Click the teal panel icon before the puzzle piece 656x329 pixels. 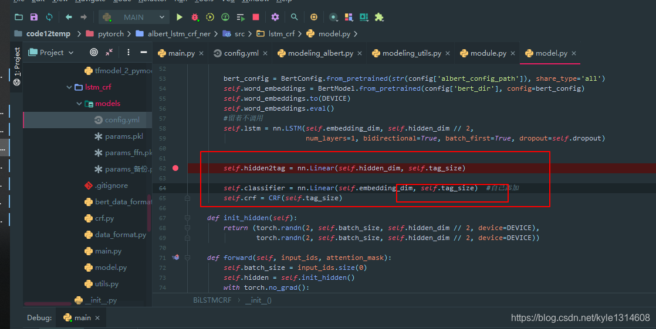364,17
